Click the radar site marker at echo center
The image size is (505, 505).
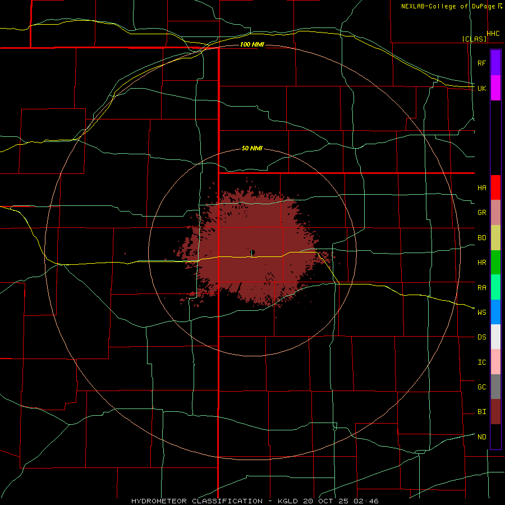coord(252,252)
